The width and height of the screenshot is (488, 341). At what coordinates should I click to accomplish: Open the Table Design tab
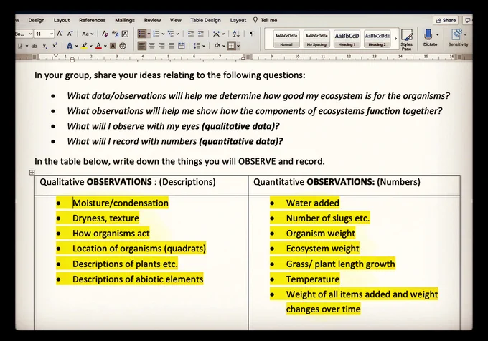coord(205,20)
